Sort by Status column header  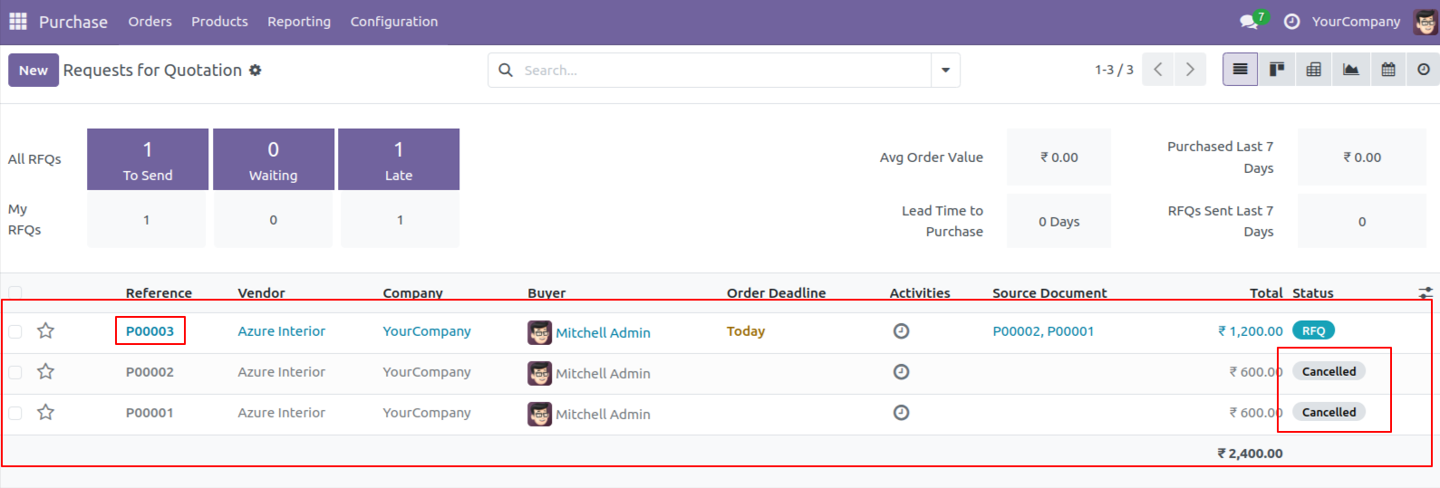[1312, 292]
